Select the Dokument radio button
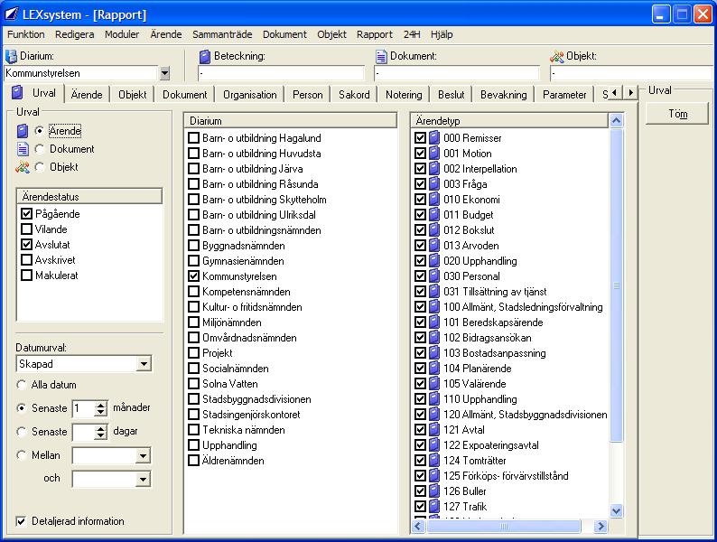 (40, 149)
